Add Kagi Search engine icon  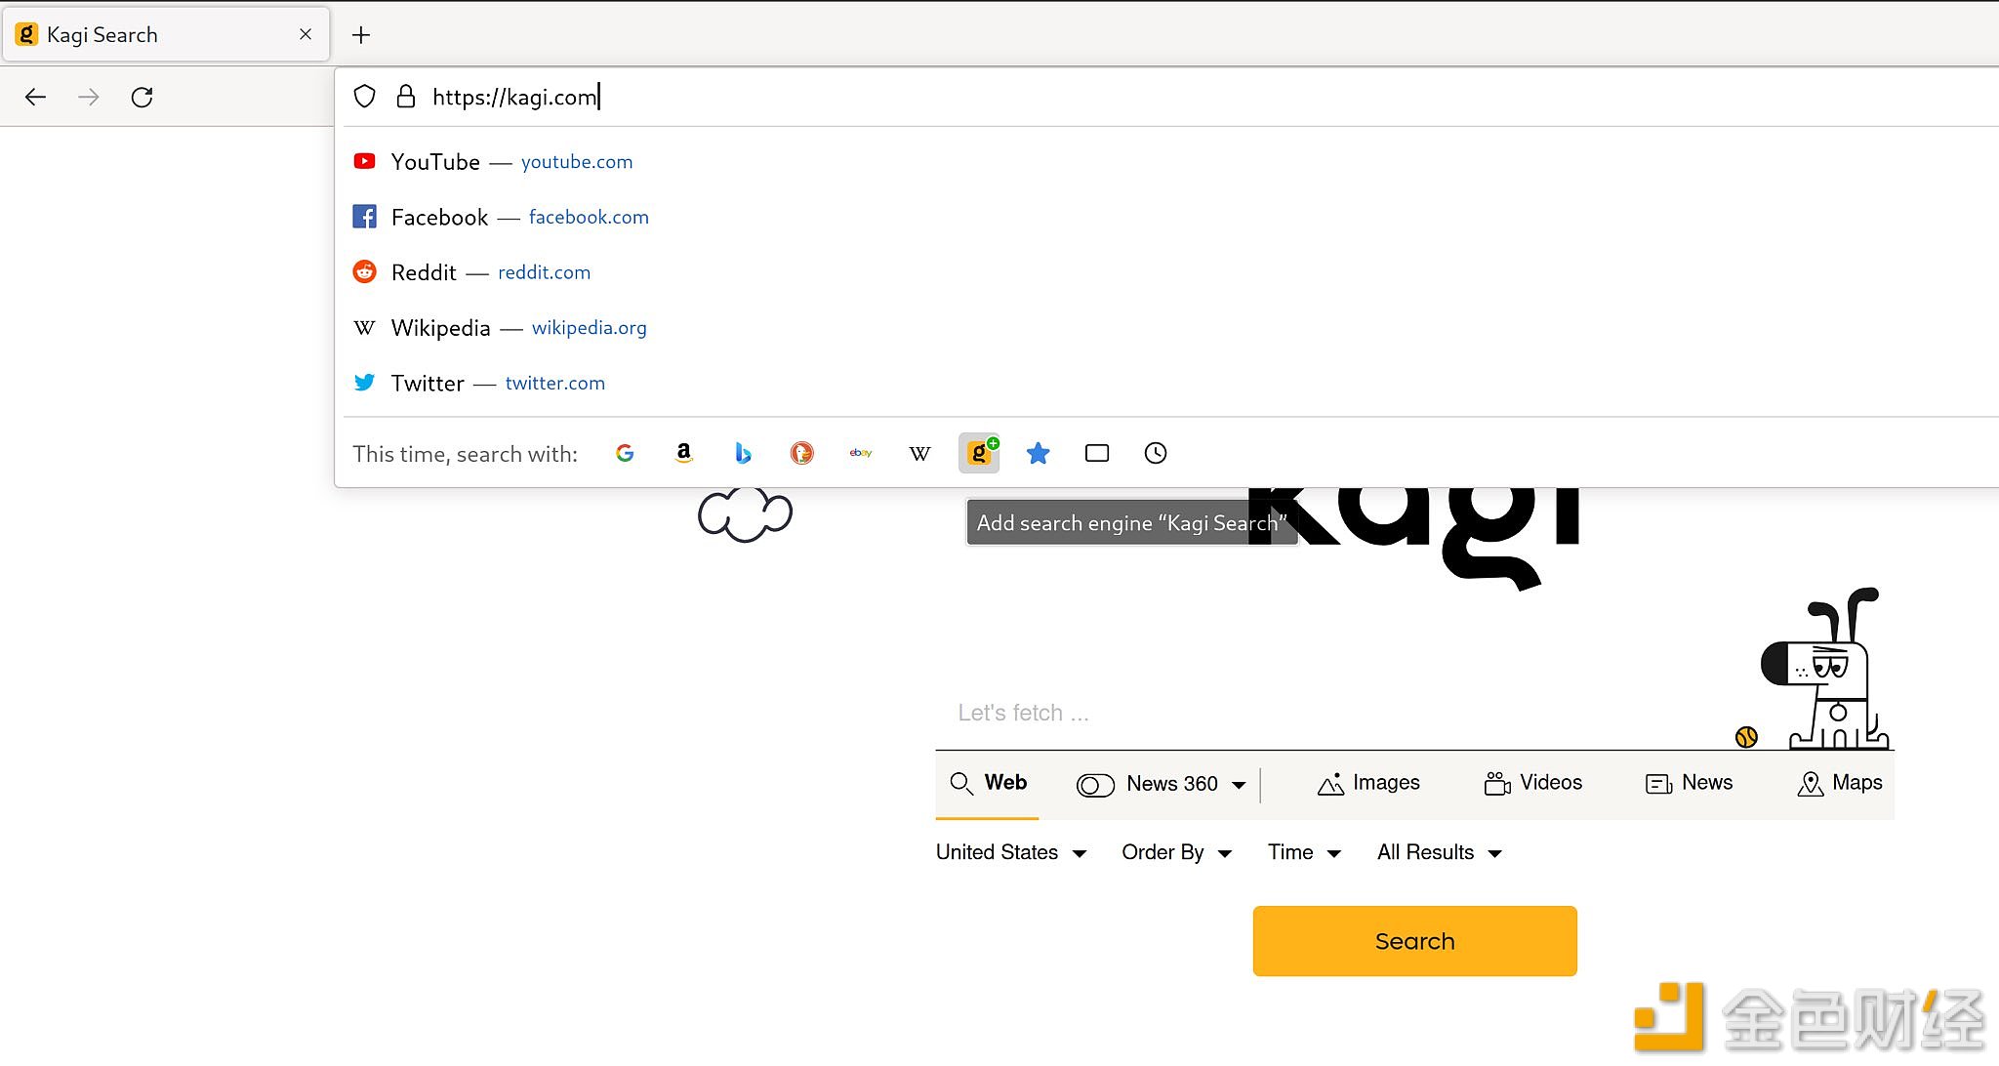[x=979, y=453]
